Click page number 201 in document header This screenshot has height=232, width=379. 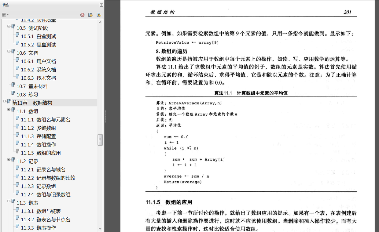pos(348,12)
